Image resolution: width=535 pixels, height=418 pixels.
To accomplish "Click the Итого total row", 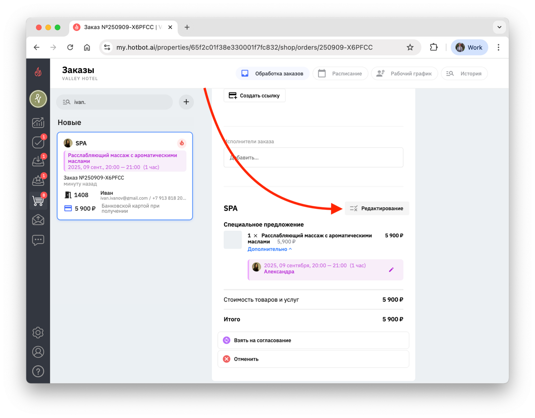I will click(313, 319).
